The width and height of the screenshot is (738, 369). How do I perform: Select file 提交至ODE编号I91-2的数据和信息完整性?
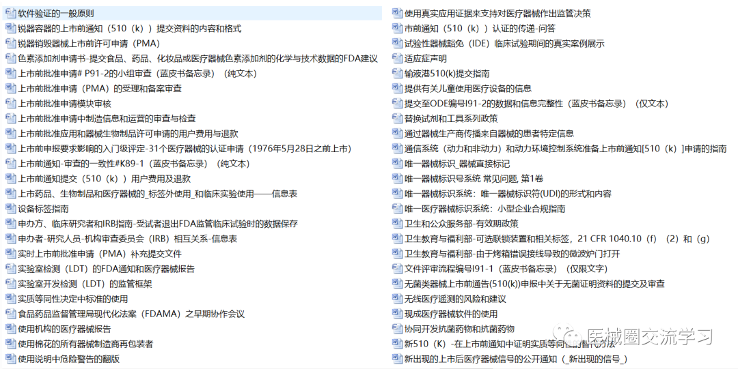pos(536,104)
